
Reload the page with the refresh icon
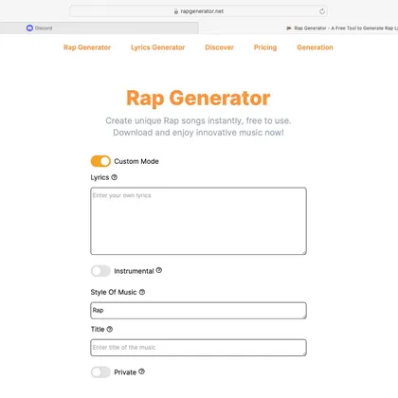click(322, 11)
